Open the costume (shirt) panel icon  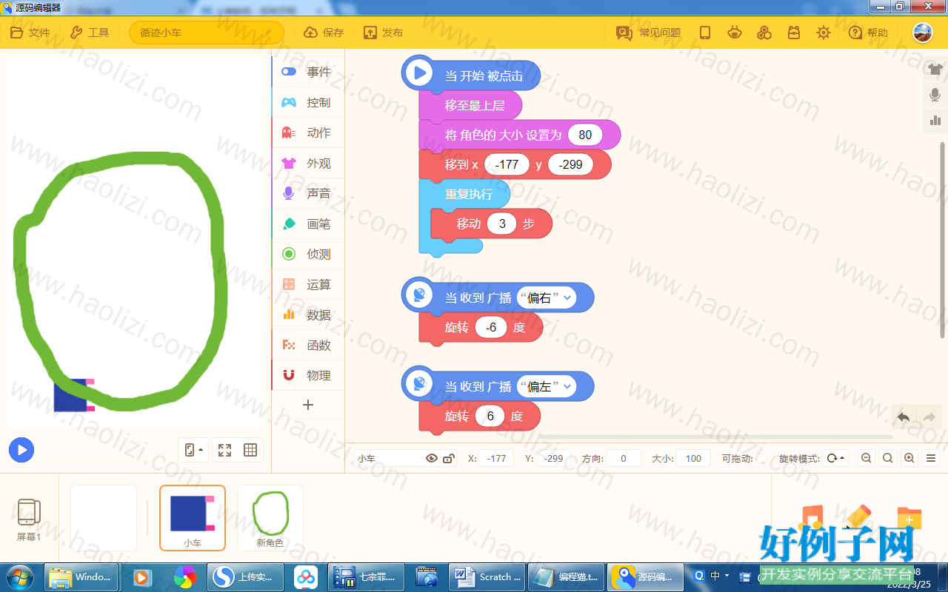click(x=935, y=70)
